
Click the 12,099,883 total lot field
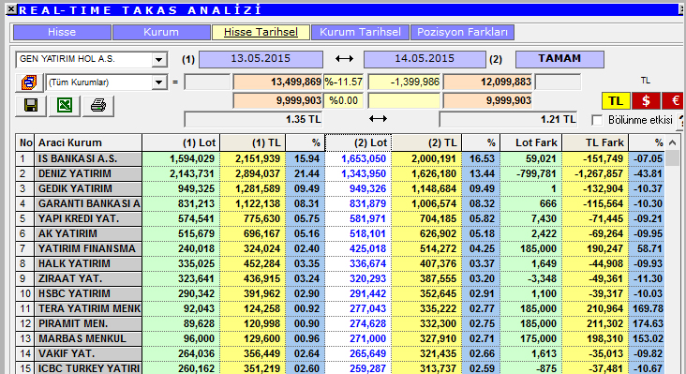488,82
